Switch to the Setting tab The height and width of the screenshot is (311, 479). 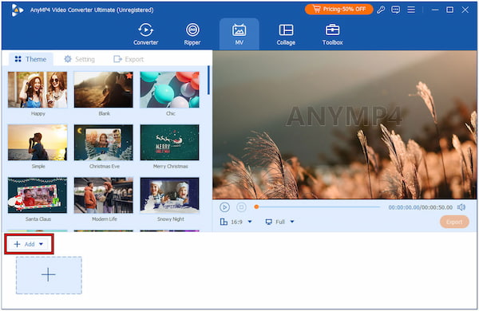pyautogui.click(x=79, y=59)
